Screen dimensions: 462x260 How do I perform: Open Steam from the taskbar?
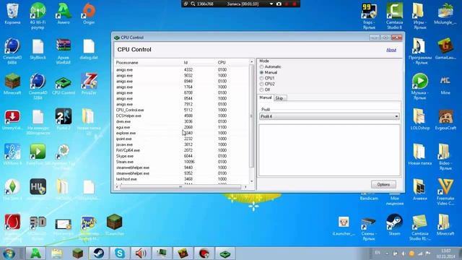(x=98, y=253)
